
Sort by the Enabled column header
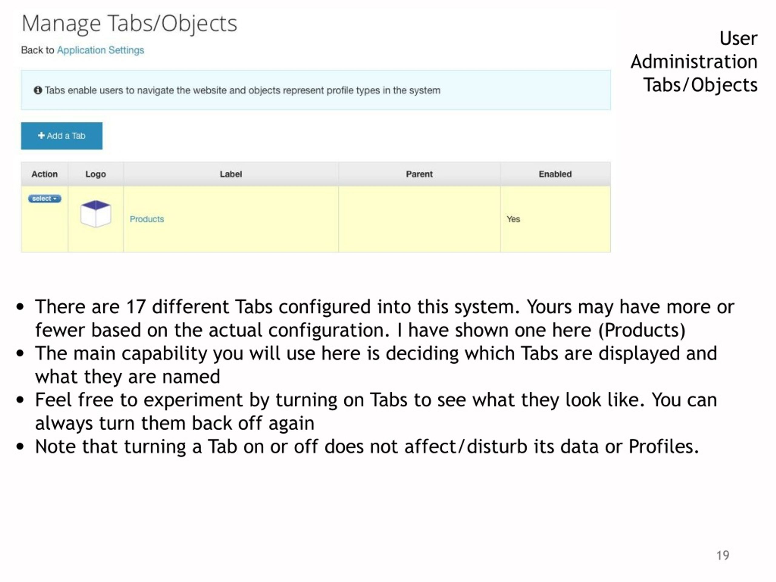click(x=555, y=174)
